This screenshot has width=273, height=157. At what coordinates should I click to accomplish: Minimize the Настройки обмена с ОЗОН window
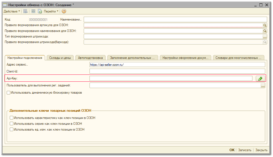(255, 5)
